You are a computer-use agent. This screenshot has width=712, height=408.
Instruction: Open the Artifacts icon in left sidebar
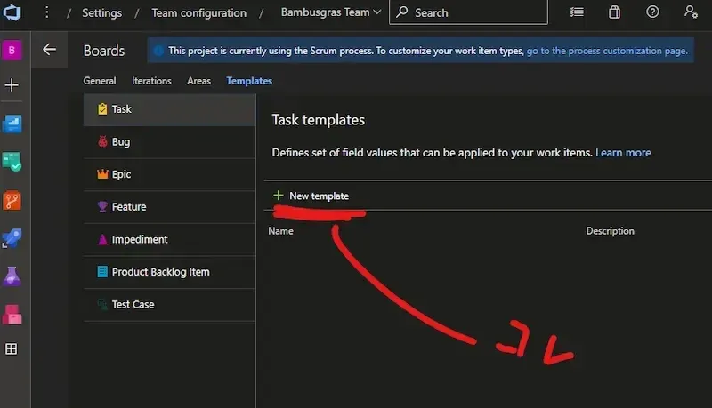click(x=12, y=314)
